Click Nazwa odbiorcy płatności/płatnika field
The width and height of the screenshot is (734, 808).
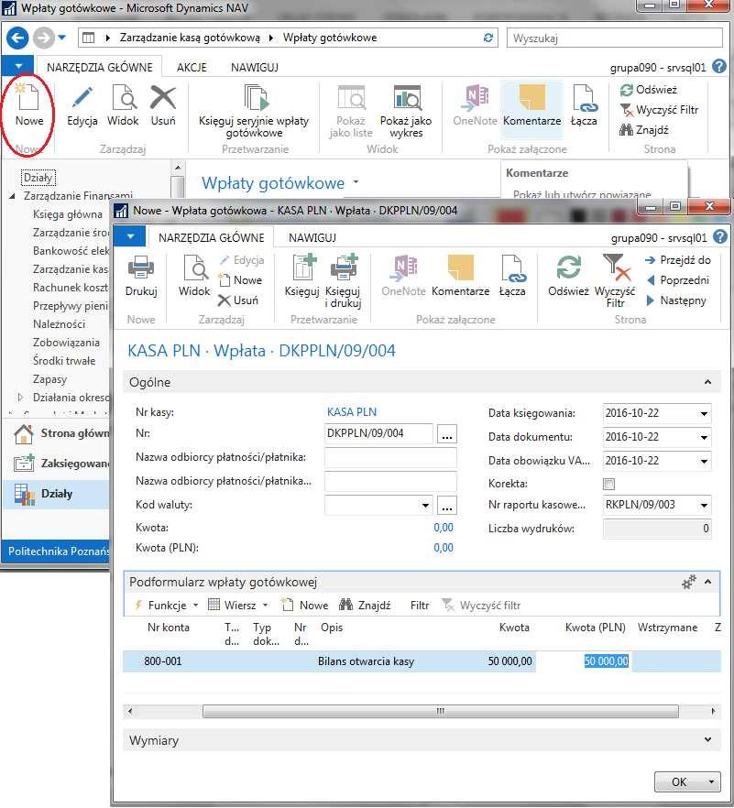tap(390, 458)
